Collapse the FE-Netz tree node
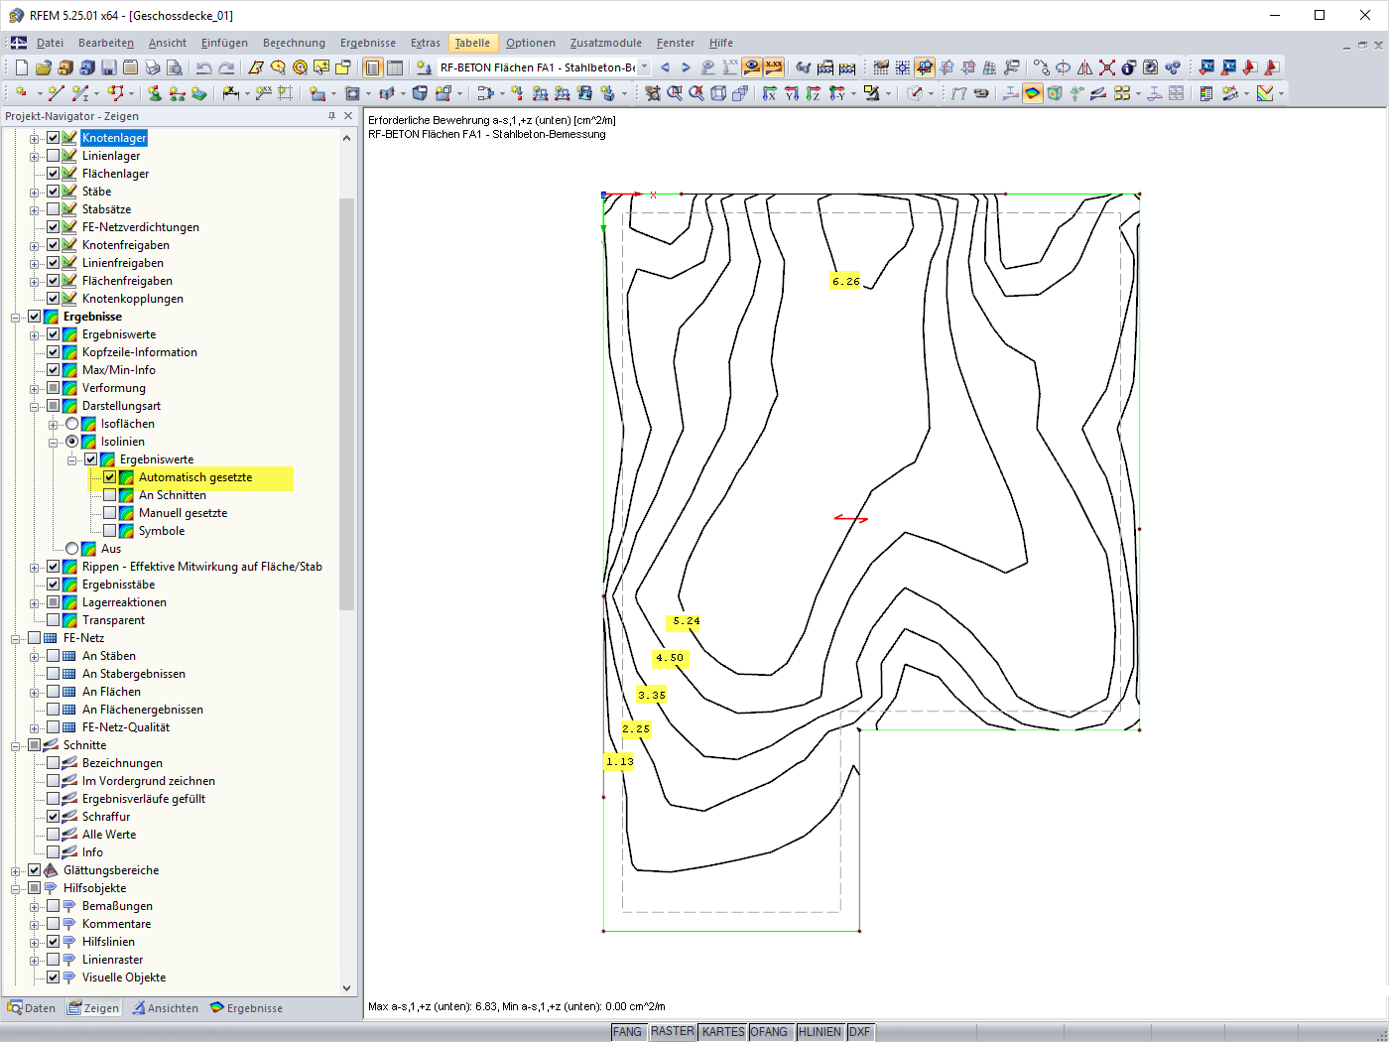This screenshot has height=1042, width=1389. (16, 639)
